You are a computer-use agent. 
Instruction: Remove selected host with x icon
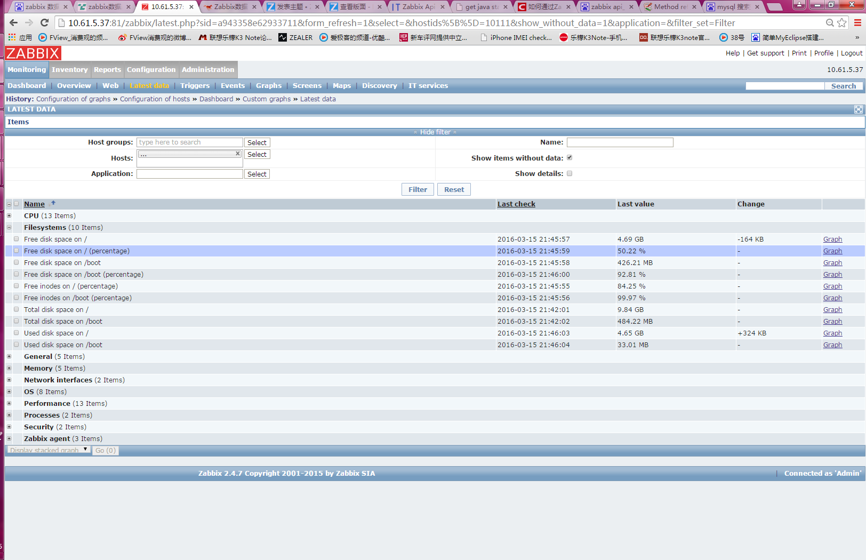[x=238, y=154]
